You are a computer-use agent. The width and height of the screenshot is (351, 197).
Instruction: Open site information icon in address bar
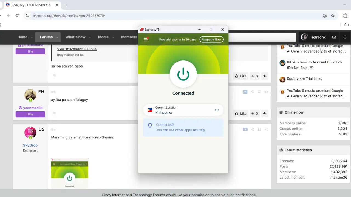27,16
